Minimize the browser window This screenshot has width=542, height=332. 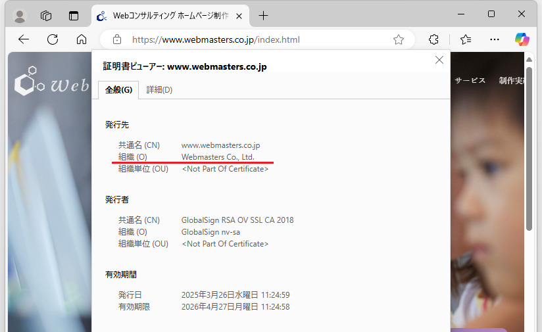click(461, 14)
